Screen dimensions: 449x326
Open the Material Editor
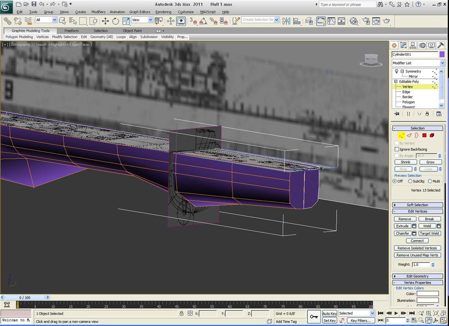pyautogui.click(x=354, y=21)
